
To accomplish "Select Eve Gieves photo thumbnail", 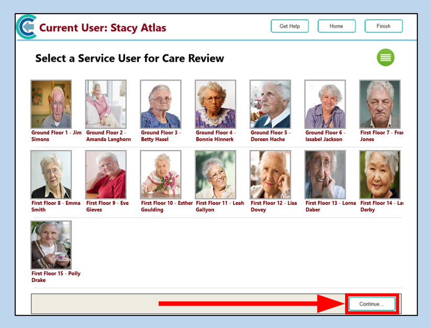I will [x=106, y=175].
